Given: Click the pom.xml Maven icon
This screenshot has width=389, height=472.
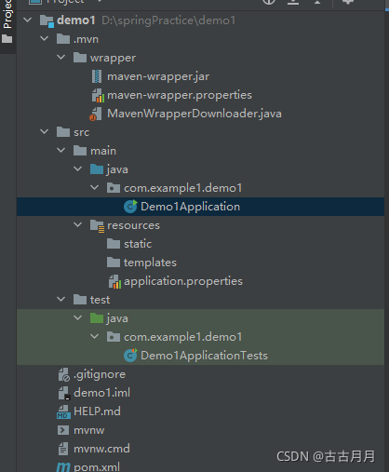Looking at the screenshot, I should (x=63, y=467).
